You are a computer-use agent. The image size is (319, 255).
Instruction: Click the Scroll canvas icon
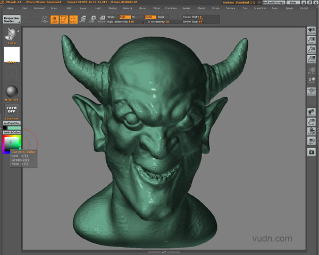tap(312, 31)
